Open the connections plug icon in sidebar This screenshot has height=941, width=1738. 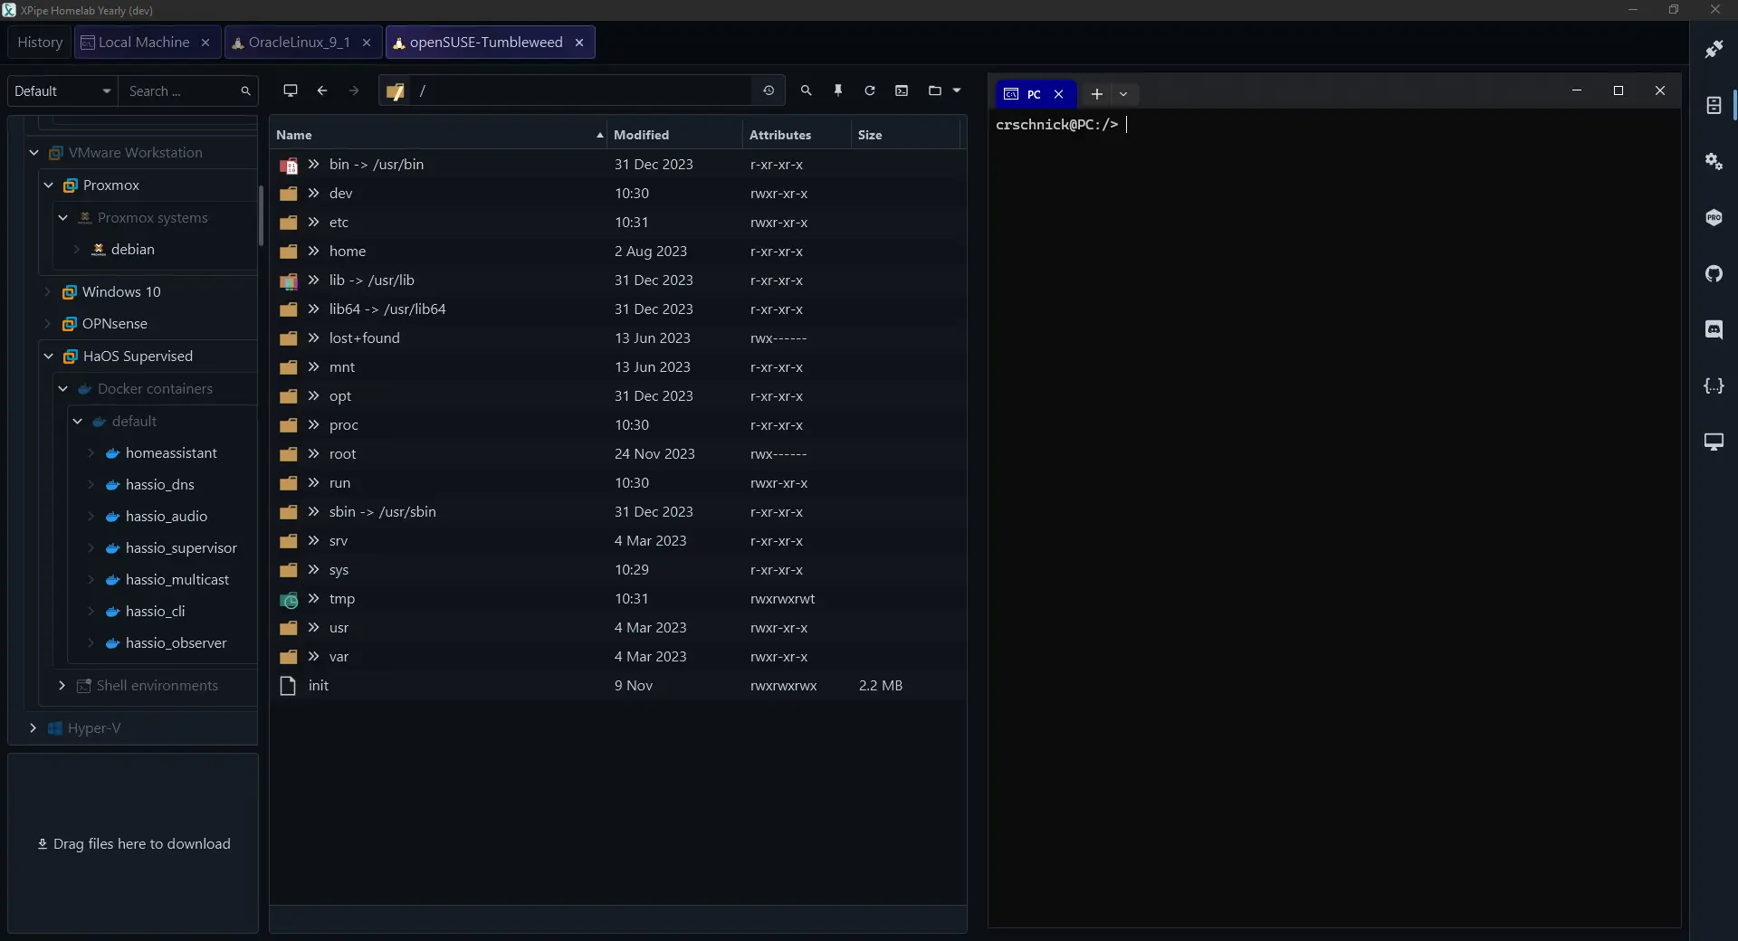coord(1714,50)
